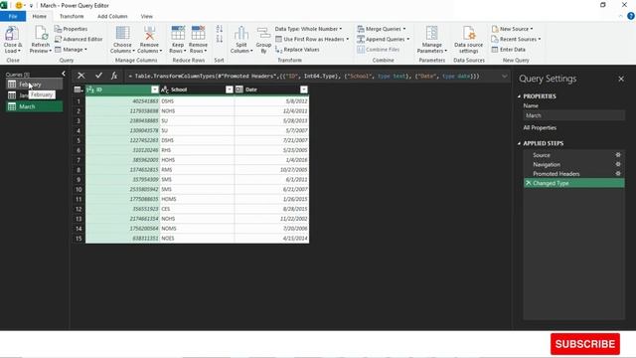Viewport: 636px width, 358px height.
Task: Click Replace Values
Action: [x=297, y=49]
